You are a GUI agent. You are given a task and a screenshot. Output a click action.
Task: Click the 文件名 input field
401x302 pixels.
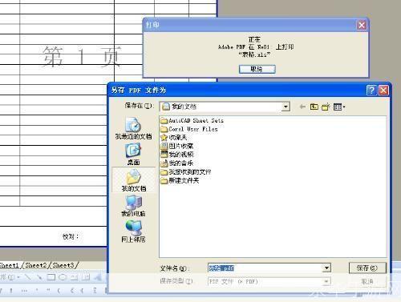(265, 268)
